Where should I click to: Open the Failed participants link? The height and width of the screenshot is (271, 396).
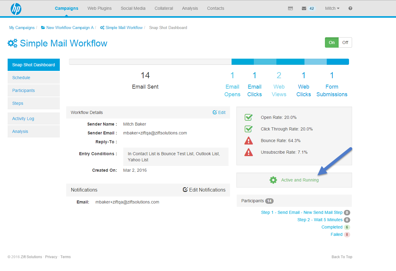click(337, 234)
